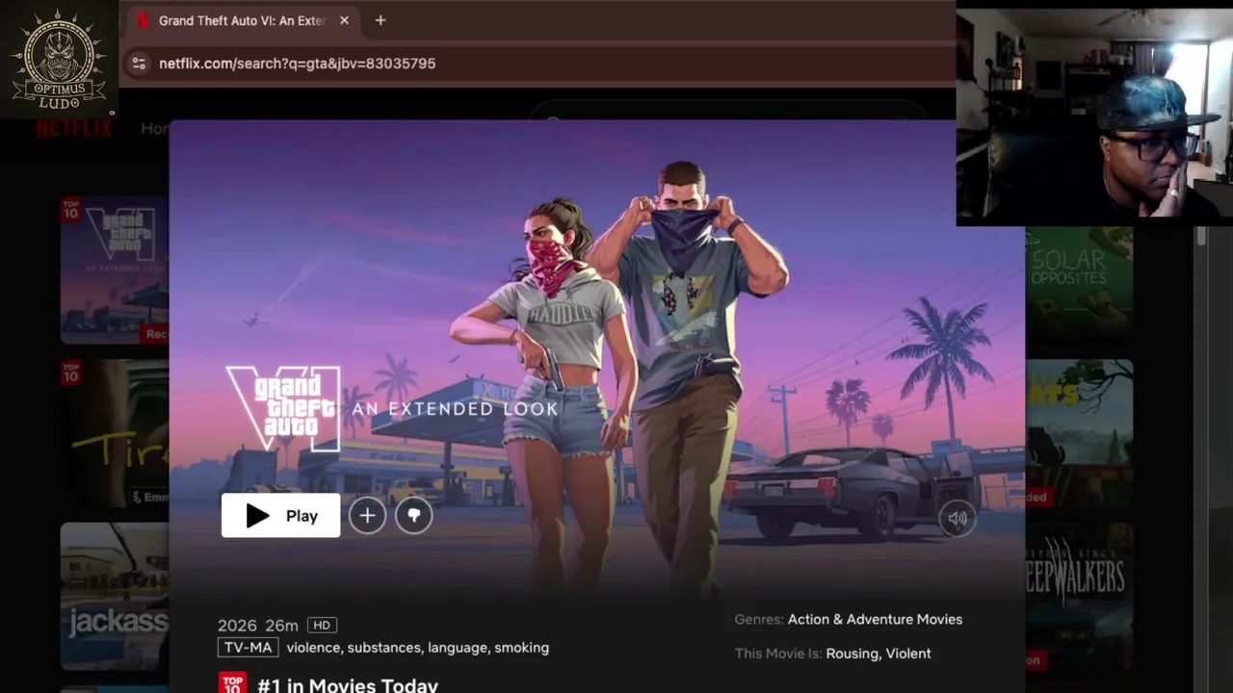
Task: Open the Action & Adventure Movies genre link
Action: 875,620
